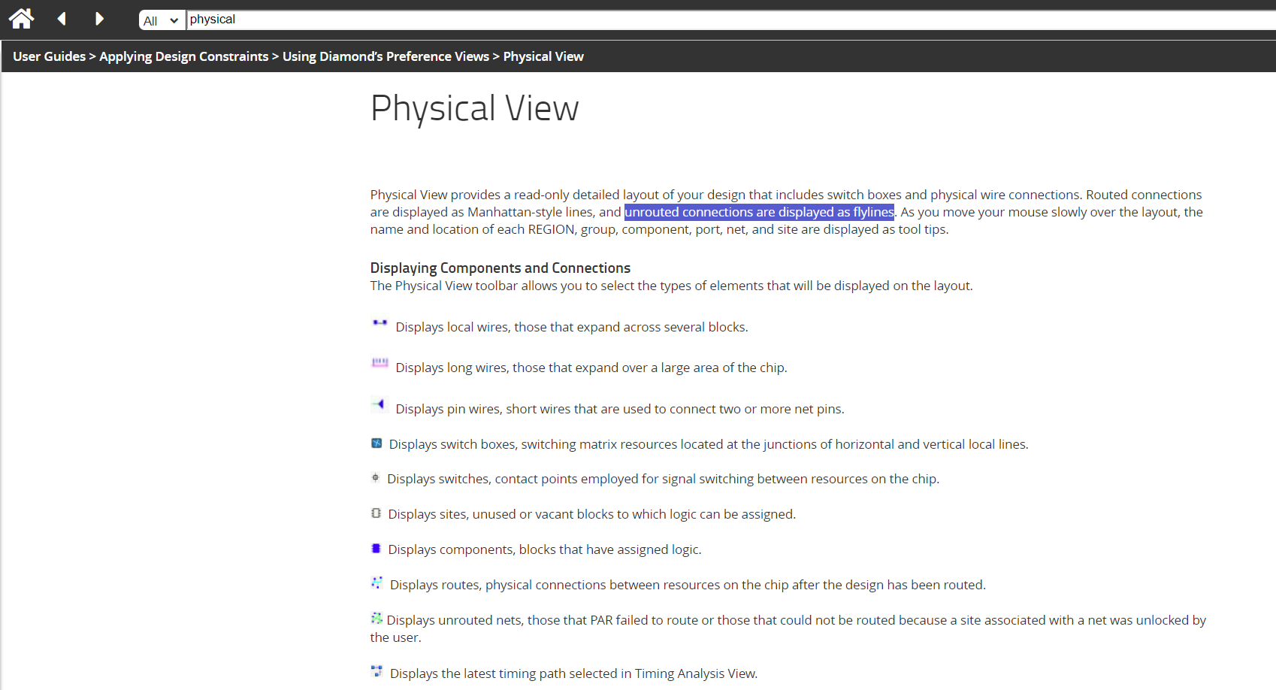Click the pin wires icon
Screen dimensions: 1276x690
[x=379, y=404]
